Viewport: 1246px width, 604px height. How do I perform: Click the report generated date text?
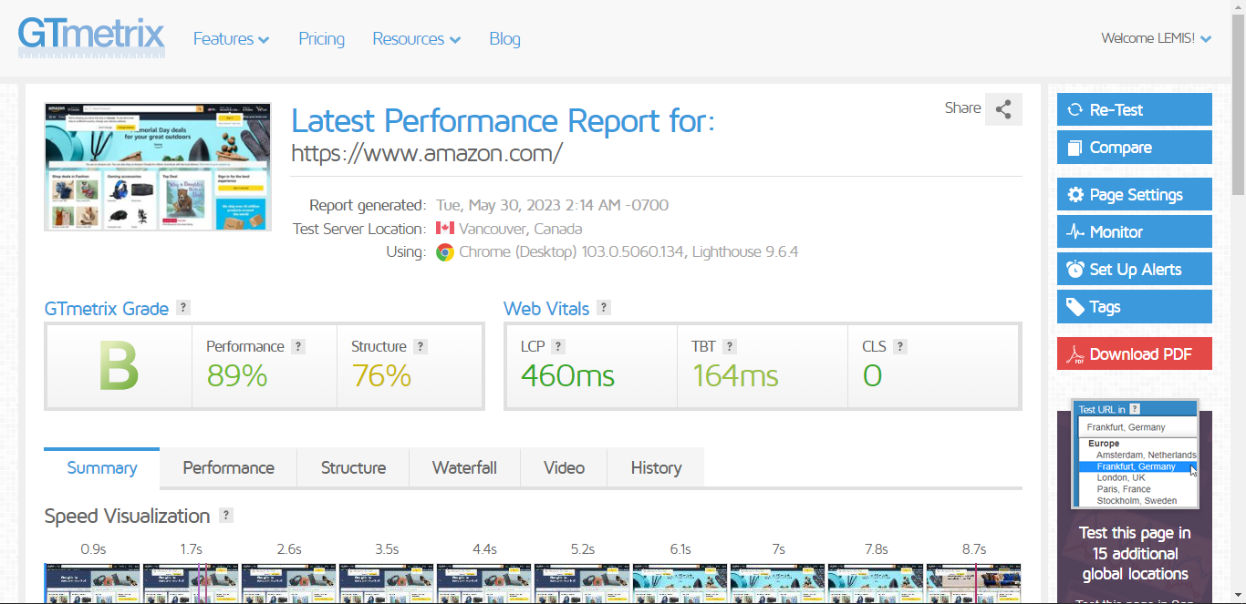point(552,205)
